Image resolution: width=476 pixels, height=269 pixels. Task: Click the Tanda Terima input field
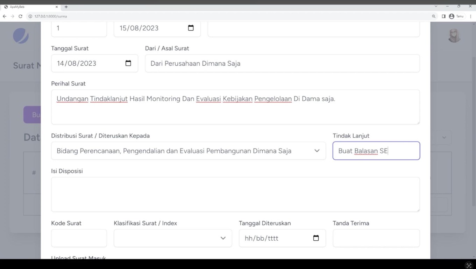point(376,238)
